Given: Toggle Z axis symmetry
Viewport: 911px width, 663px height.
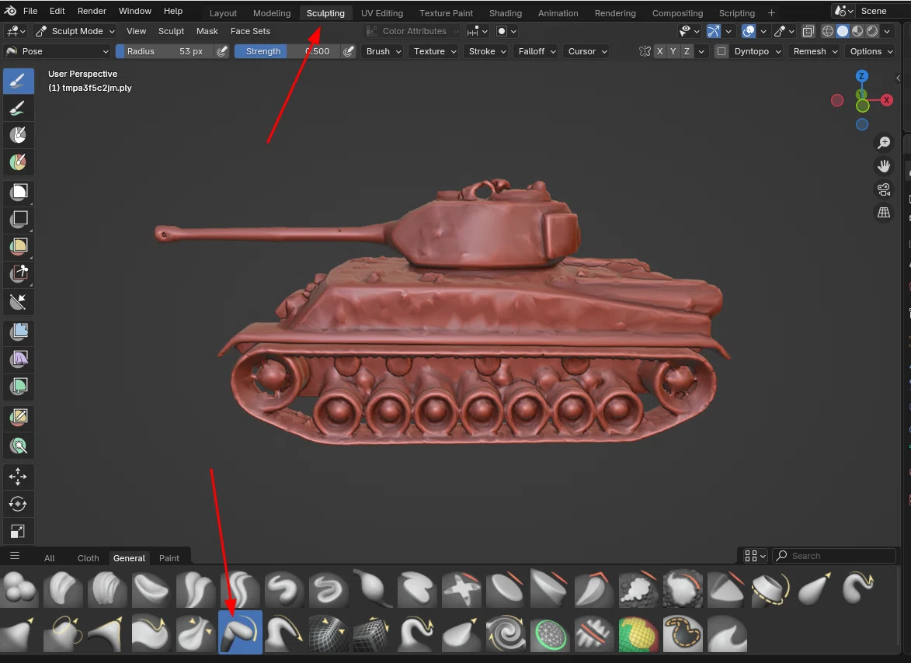Looking at the screenshot, I should (687, 51).
